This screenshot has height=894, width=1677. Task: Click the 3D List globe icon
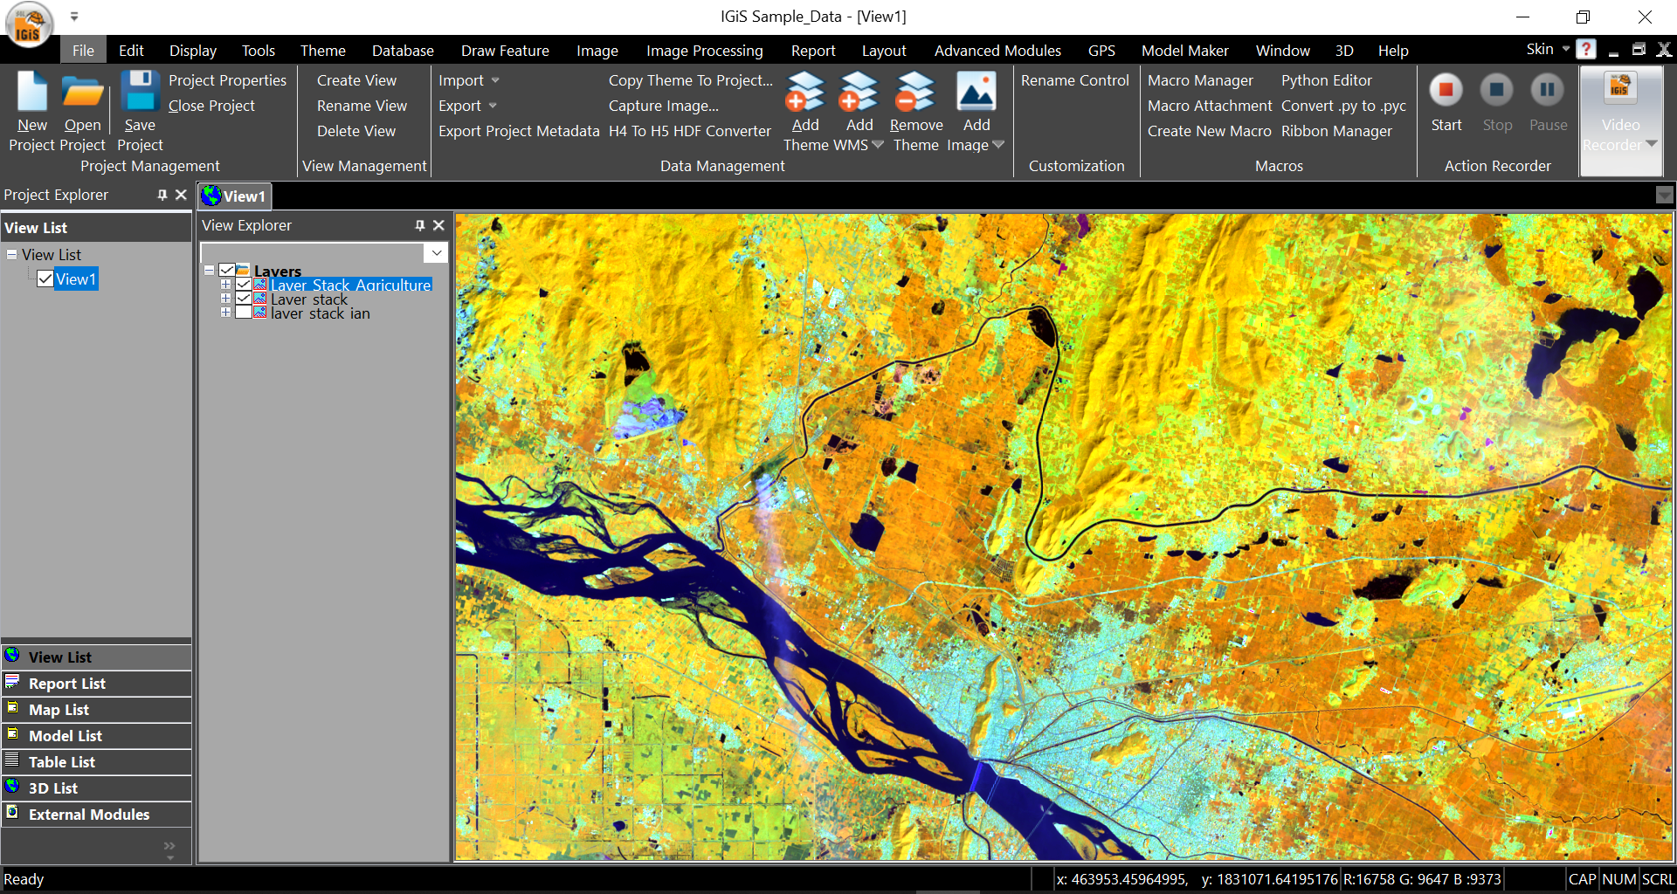[12, 787]
